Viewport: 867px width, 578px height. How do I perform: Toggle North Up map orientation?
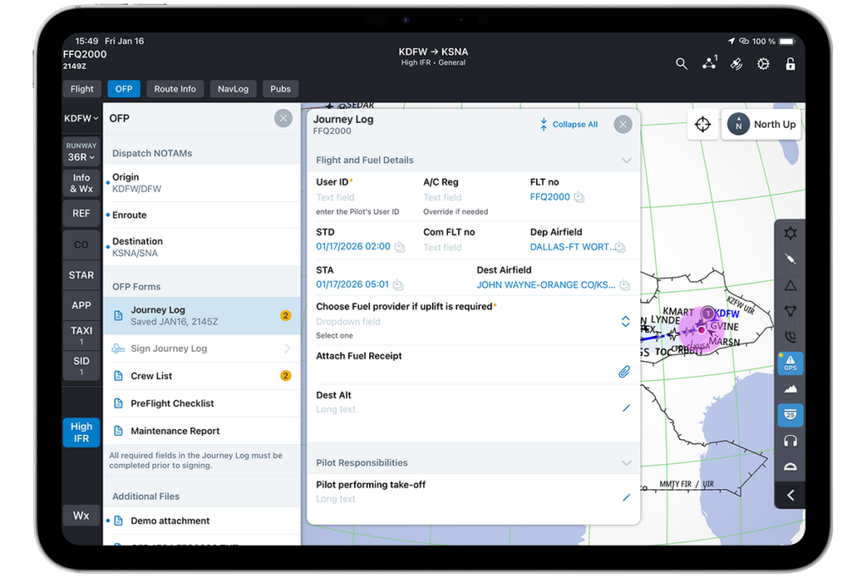[762, 124]
